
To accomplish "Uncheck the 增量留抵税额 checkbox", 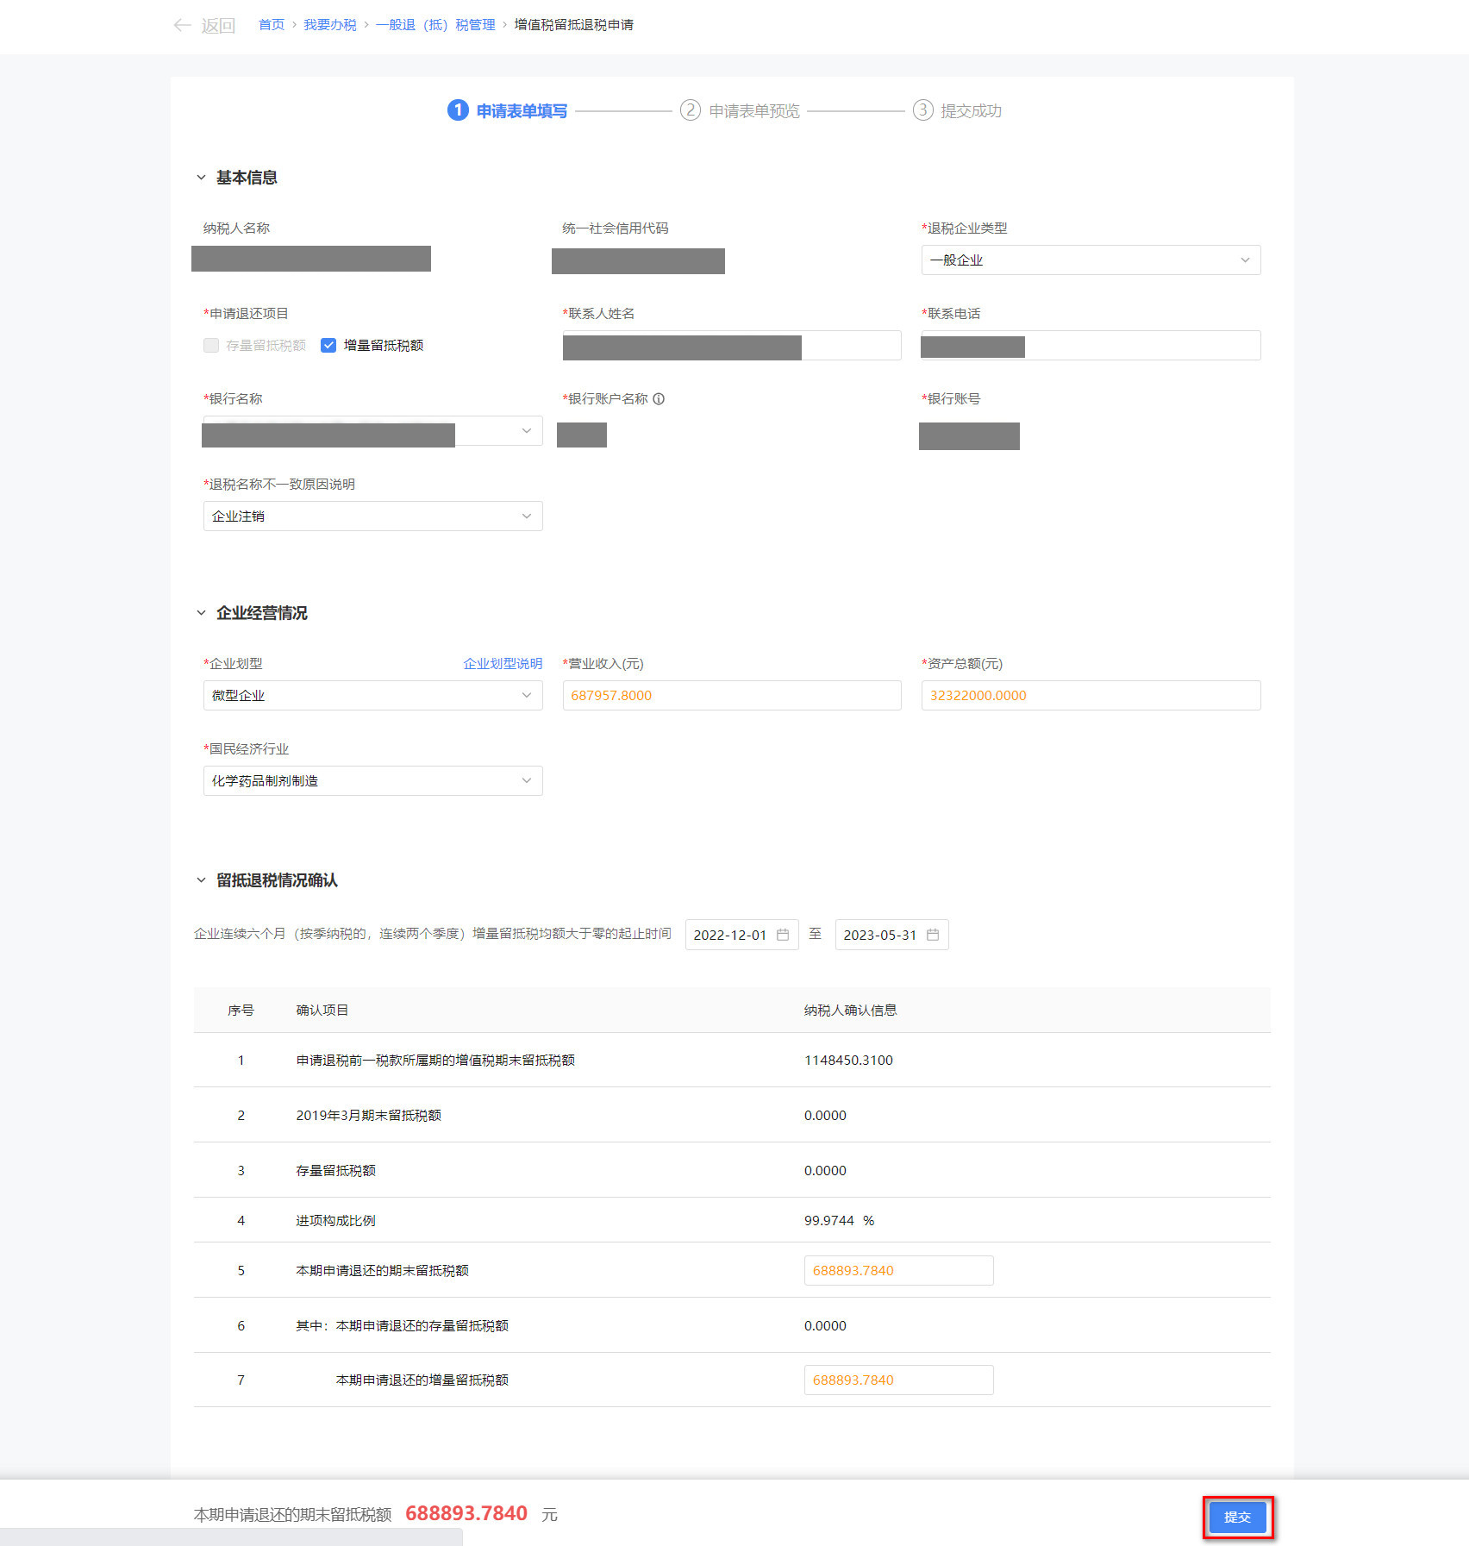I will 328,346.
